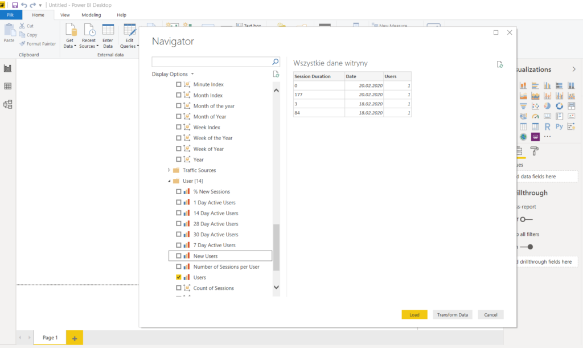The height and width of the screenshot is (348, 583).
Task: Enable the 1 Day Active Users checkbox
Action: [178, 202]
